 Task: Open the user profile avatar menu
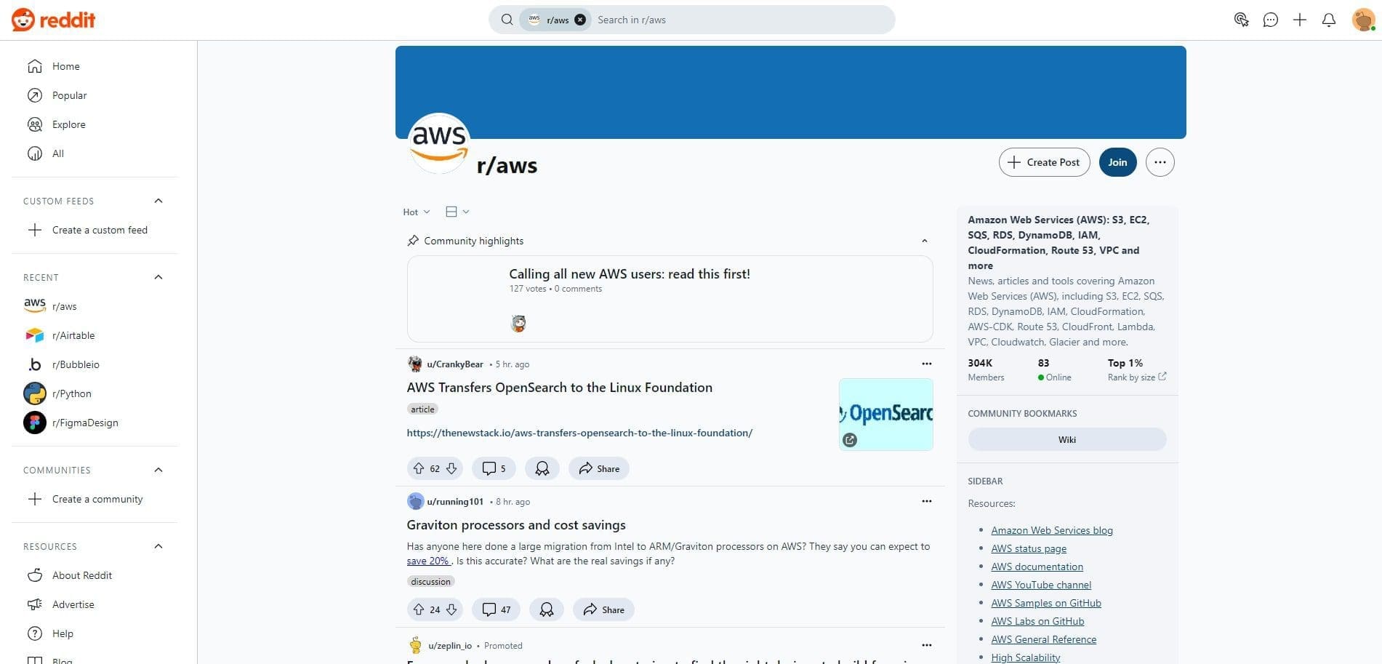pyautogui.click(x=1363, y=20)
